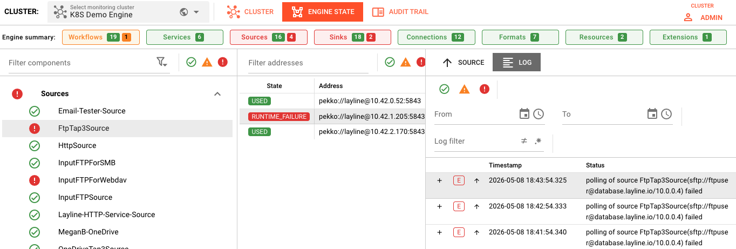
Task: Switch to the LOG tab
Action: (x=516, y=62)
